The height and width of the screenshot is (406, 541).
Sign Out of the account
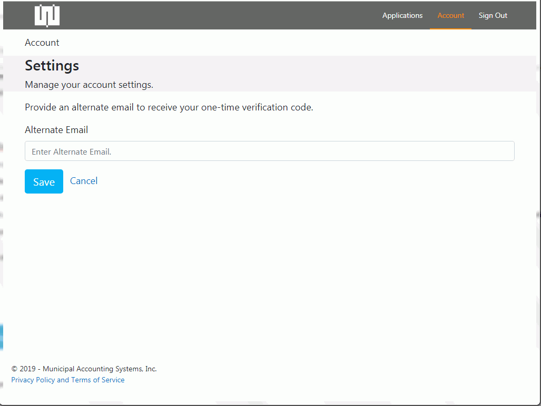[x=493, y=16]
